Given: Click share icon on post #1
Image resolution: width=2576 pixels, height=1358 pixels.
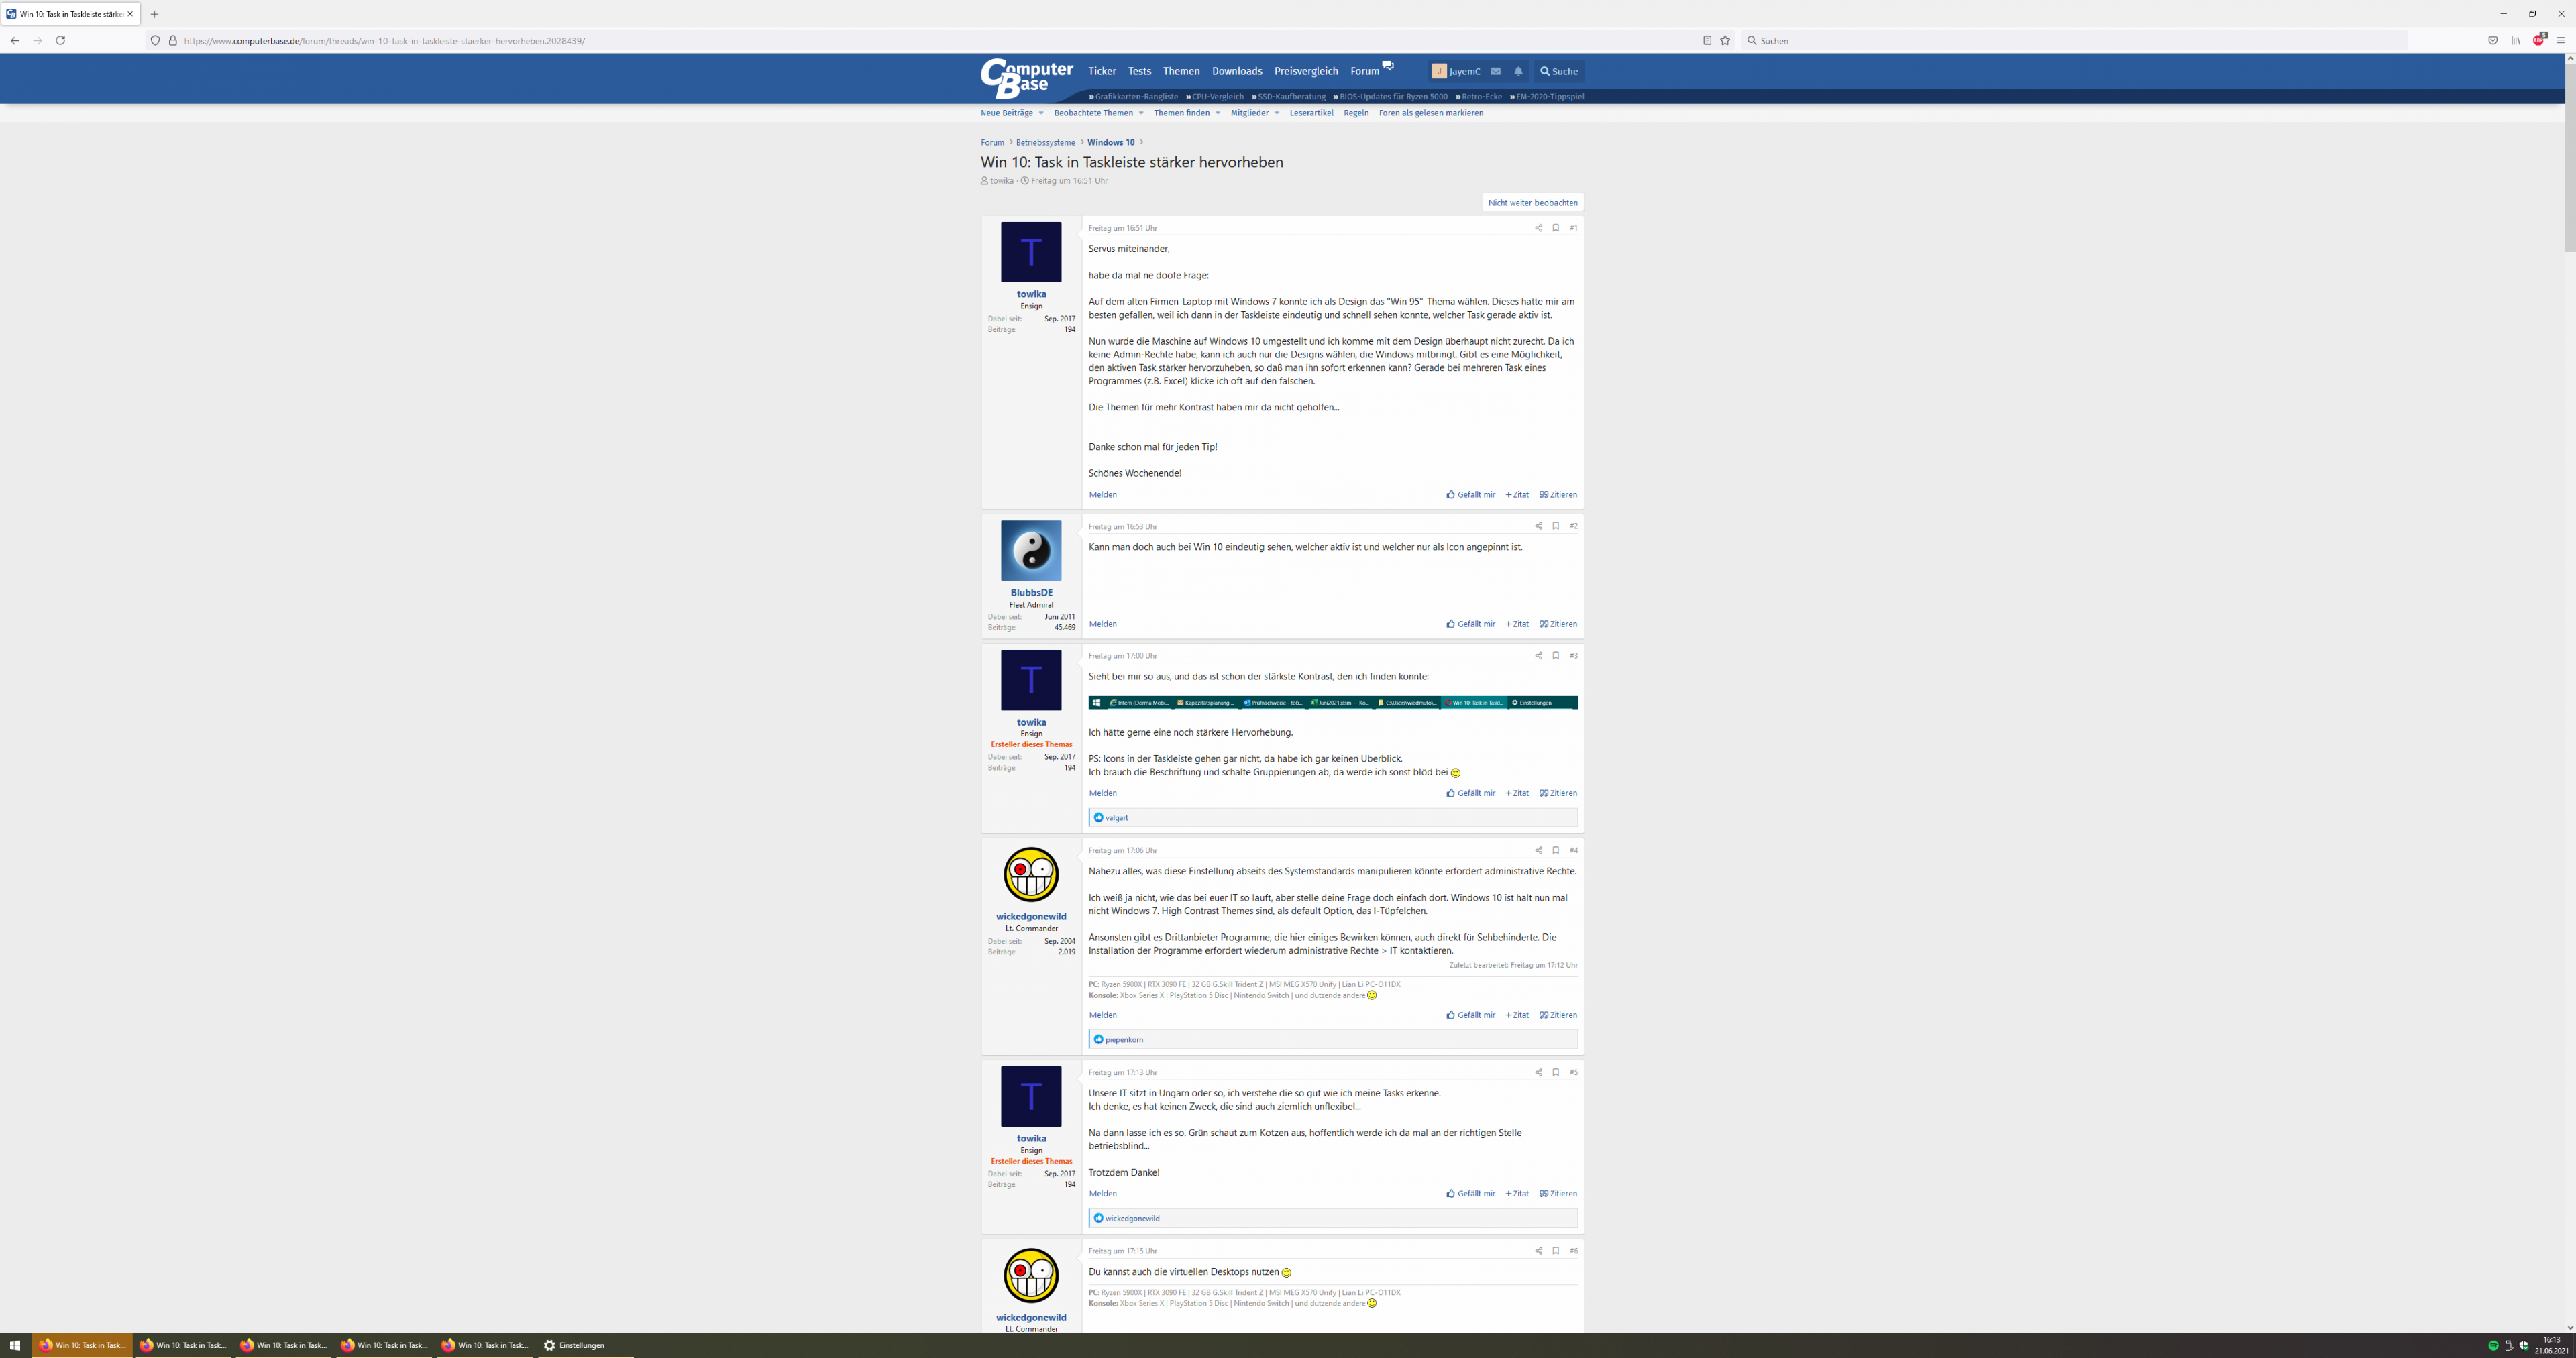Looking at the screenshot, I should pyautogui.click(x=1538, y=228).
